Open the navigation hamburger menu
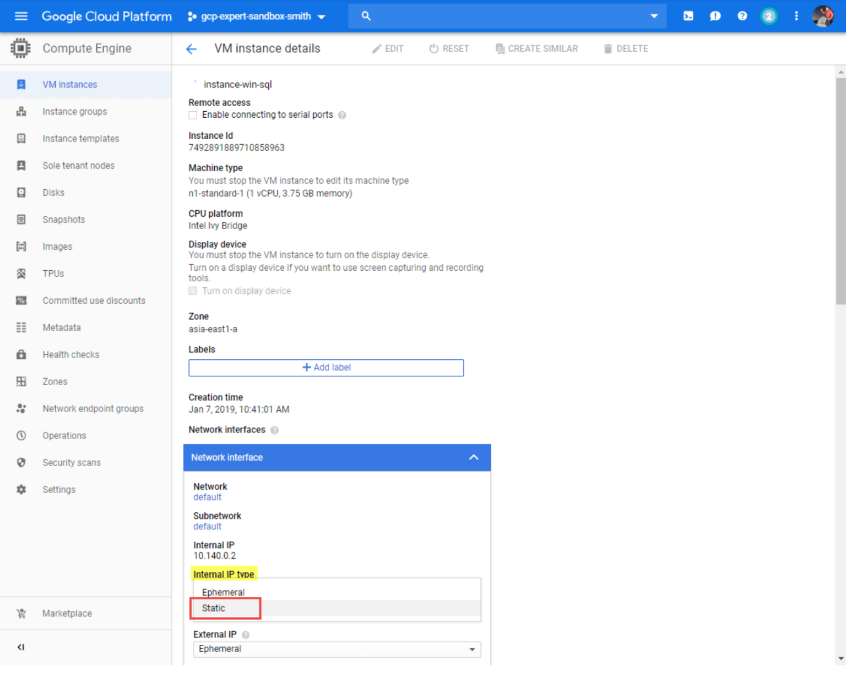The image size is (846, 673). click(20, 15)
